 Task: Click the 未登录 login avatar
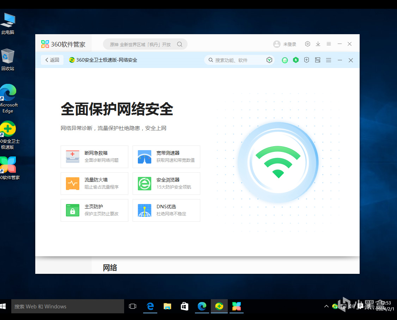click(277, 44)
